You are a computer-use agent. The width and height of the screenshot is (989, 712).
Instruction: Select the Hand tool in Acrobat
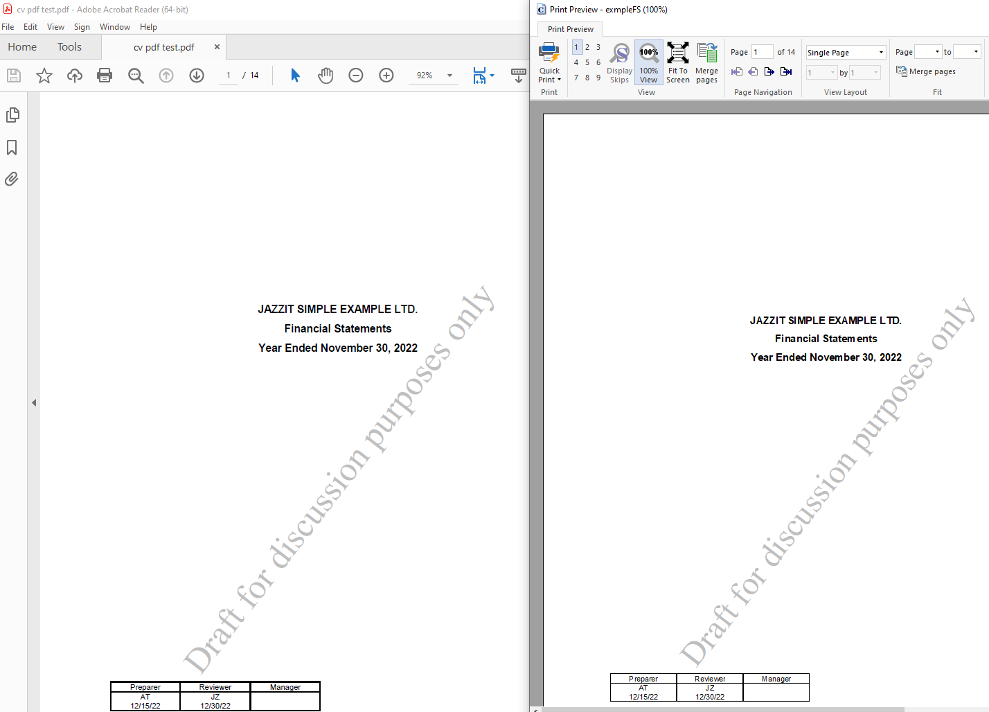click(x=326, y=75)
